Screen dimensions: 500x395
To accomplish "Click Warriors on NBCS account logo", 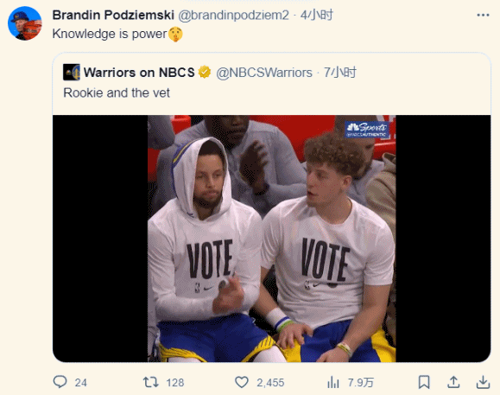I will [72, 72].
